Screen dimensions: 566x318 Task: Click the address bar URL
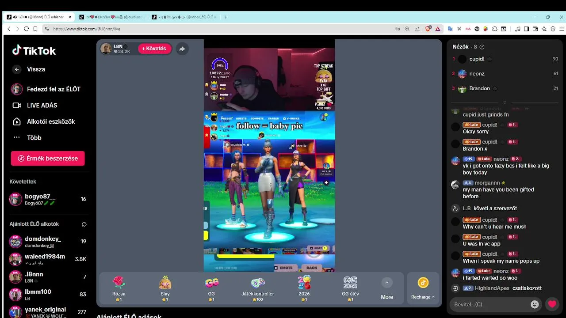pos(87,29)
